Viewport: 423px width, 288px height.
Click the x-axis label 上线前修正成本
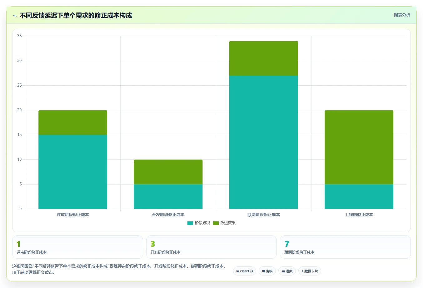[359, 215]
